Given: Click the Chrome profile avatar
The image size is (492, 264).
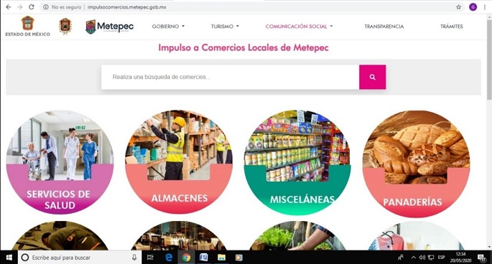Looking at the screenshot, I should coord(473,7).
